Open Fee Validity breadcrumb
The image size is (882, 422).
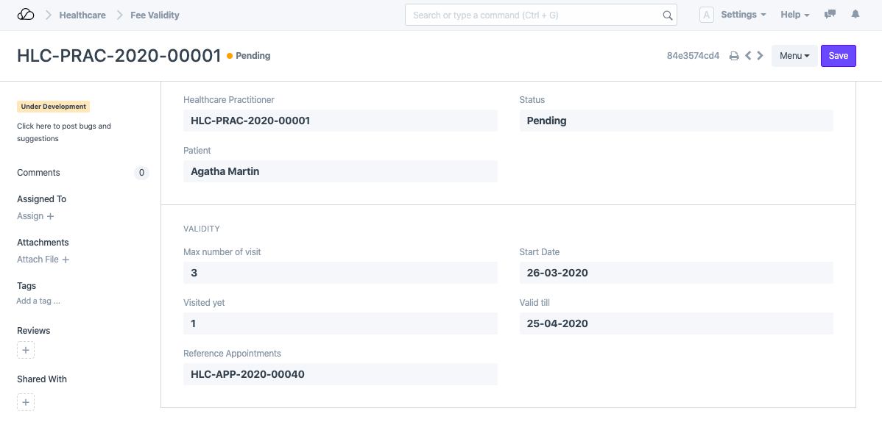pos(155,15)
